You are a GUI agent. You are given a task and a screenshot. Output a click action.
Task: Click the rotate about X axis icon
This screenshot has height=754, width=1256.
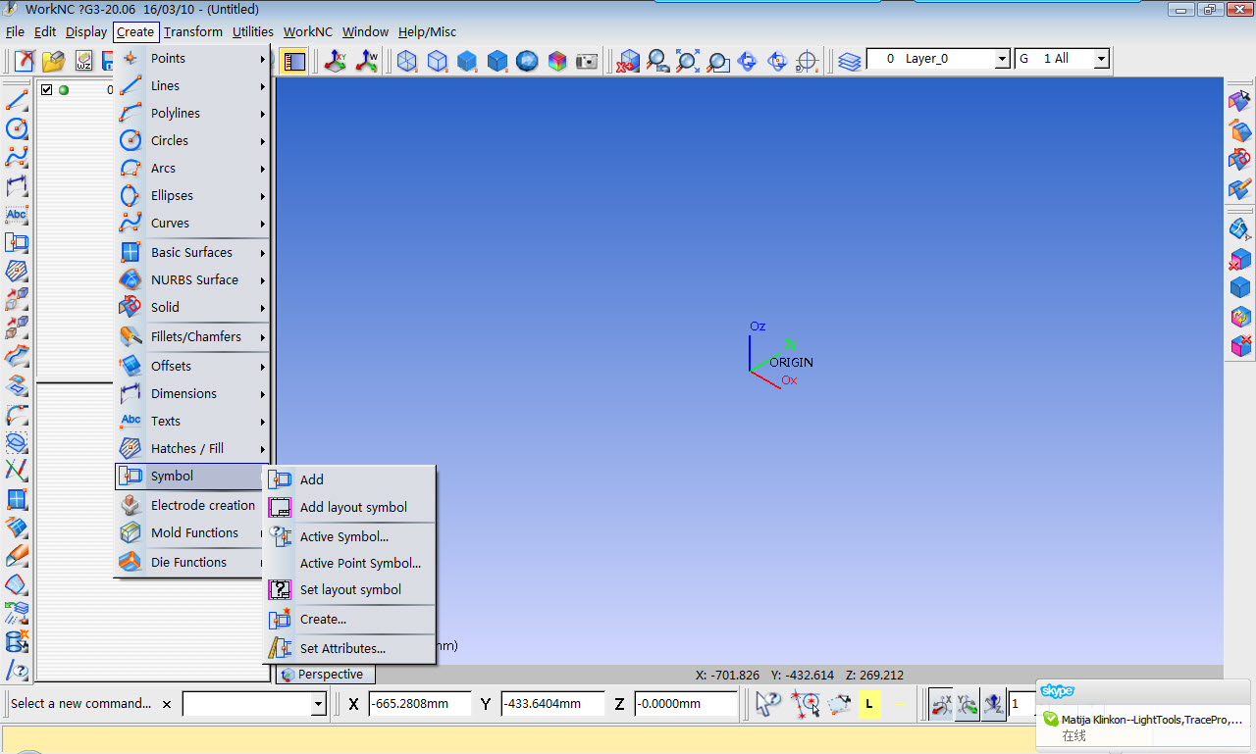coord(941,703)
